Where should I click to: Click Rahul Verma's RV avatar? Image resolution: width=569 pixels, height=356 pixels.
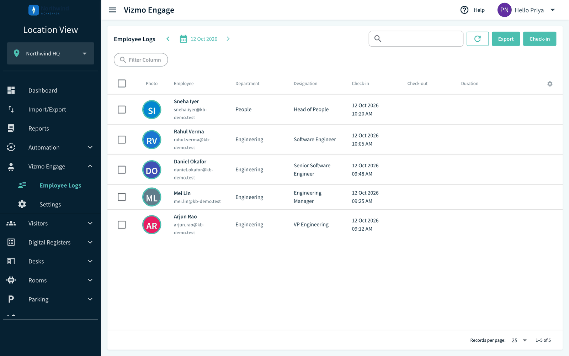click(x=152, y=140)
